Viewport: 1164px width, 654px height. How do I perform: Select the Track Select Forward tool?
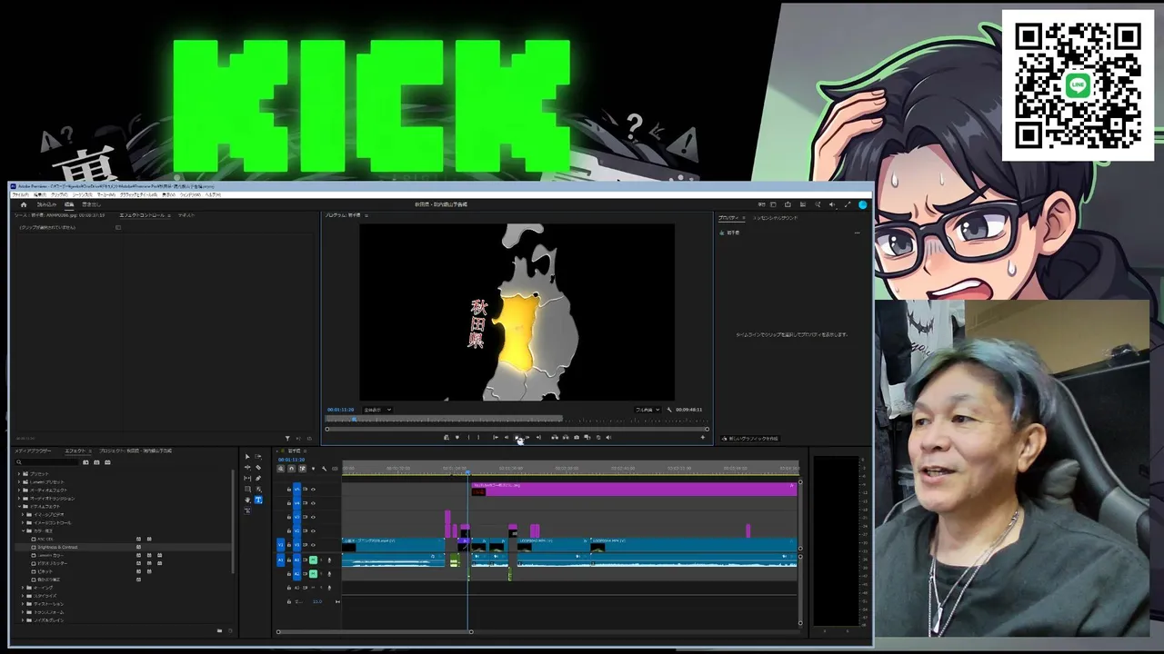click(x=258, y=457)
